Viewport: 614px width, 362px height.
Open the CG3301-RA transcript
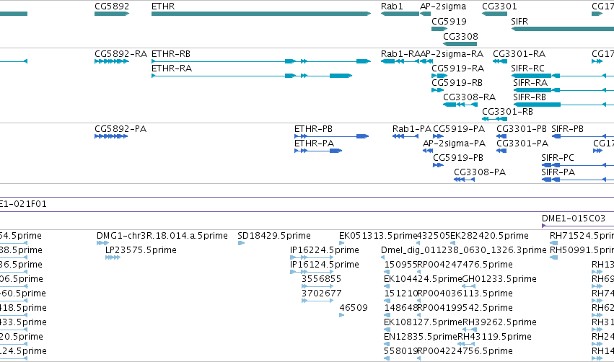click(500, 61)
